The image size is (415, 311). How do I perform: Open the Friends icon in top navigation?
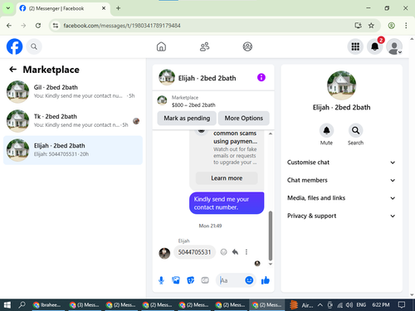pos(204,46)
